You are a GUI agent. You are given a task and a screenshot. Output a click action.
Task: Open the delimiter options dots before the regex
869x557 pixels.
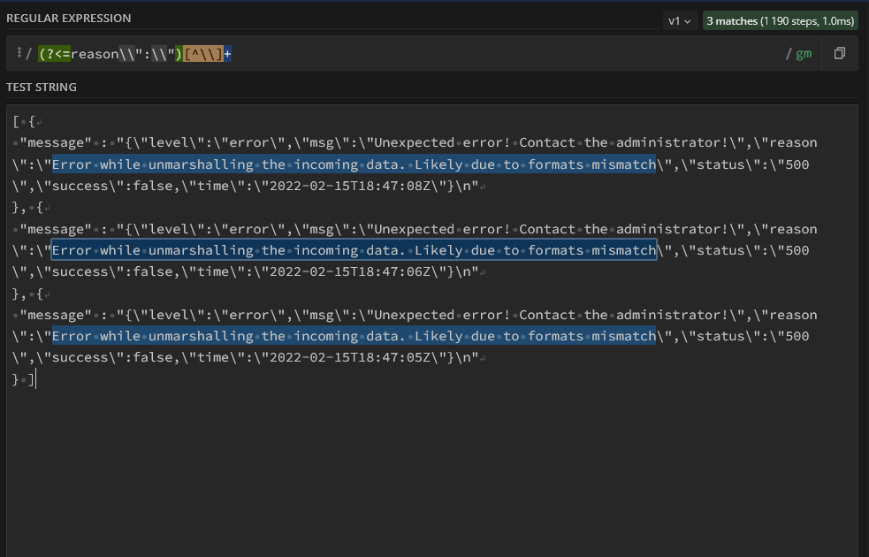pos(19,53)
